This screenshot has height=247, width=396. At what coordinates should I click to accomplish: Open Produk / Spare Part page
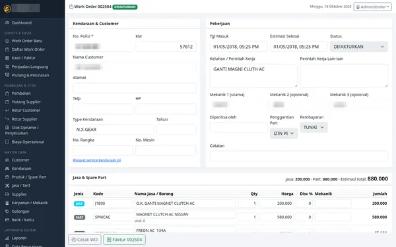(x=32, y=177)
